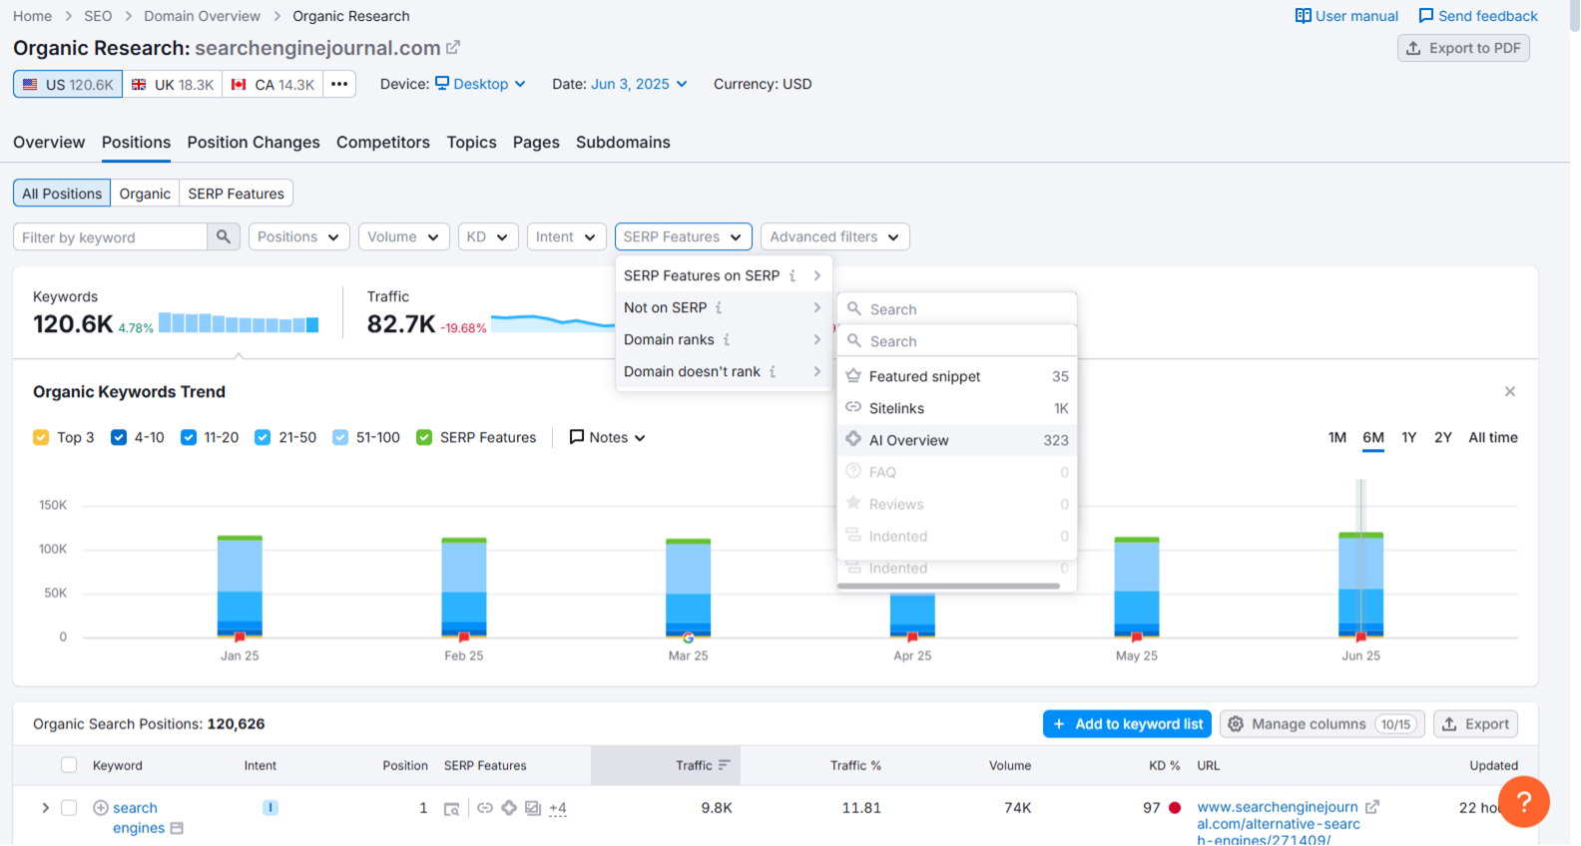Screen dimensions: 1581x846
Task: Toggle the 4-10 positions checkbox
Action: [119, 437]
